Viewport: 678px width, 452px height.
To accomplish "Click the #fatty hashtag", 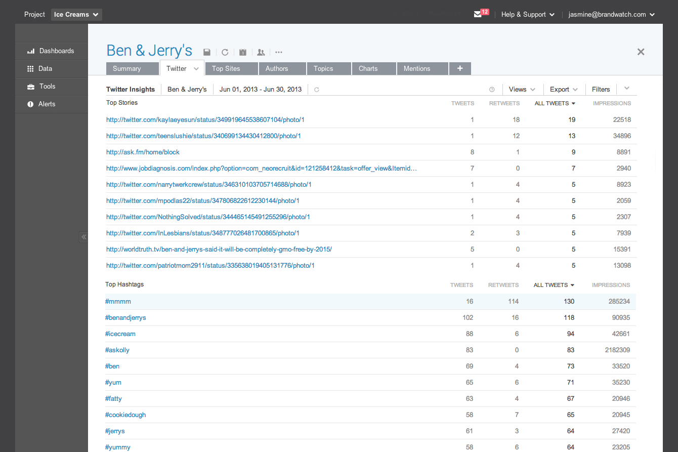I will coord(113,399).
